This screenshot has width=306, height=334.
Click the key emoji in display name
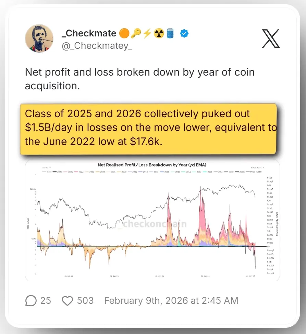pyautogui.click(x=136, y=34)
